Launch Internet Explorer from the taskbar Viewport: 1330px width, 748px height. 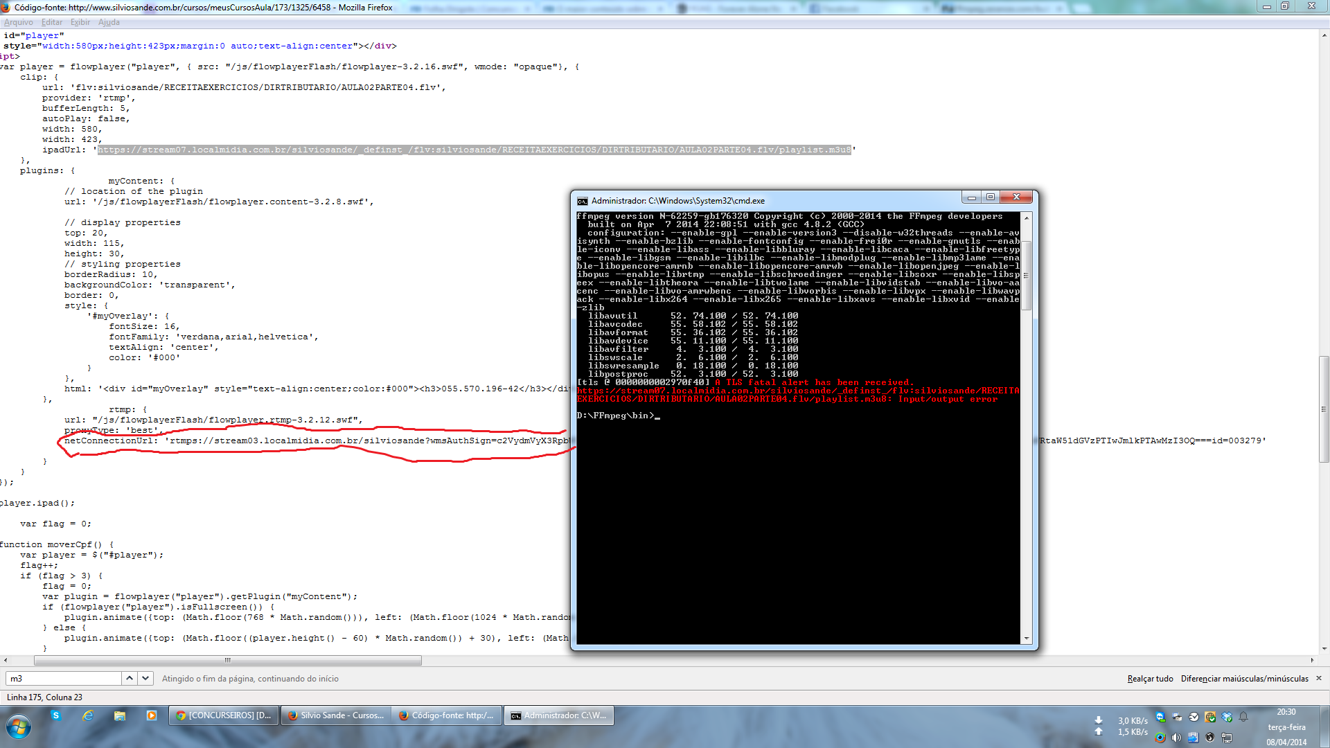pyautogui.click(x=88, y=715)
